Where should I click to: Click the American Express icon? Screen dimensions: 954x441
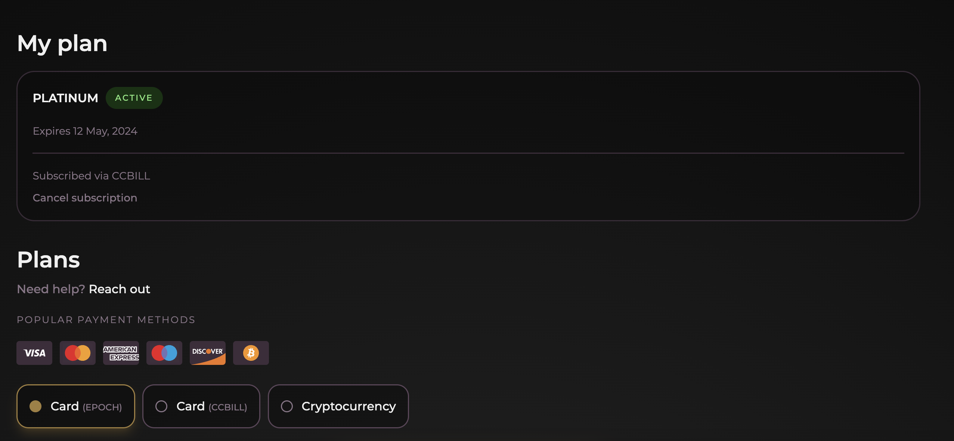pyautogui.click(x=121, y=353)
